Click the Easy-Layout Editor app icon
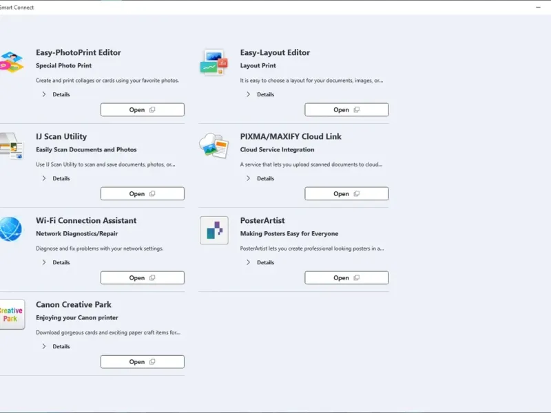 pyautogui.click(x=214, y=62)
